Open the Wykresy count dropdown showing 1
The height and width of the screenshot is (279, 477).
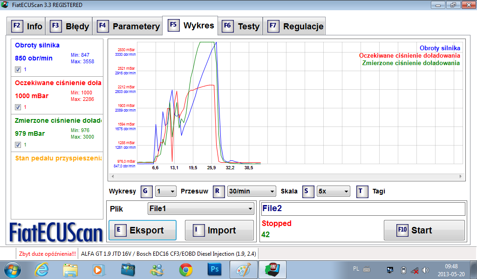pyautogui.click(x=166, y=192)
